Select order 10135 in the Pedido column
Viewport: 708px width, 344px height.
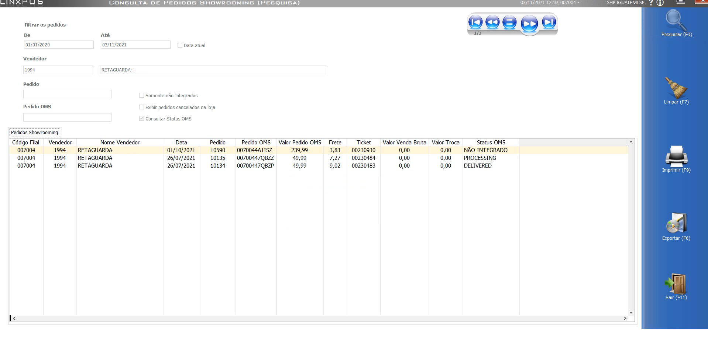click(218, 158)
